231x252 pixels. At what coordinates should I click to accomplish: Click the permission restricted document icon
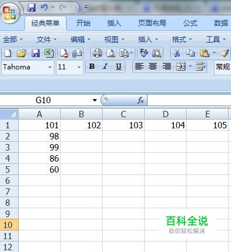pyautogui.click(x=64, y=53)
